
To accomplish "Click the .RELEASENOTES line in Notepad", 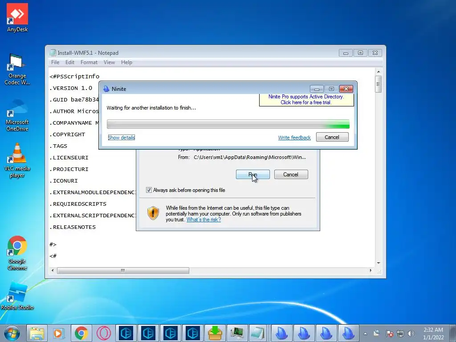I will pos(73,227).
